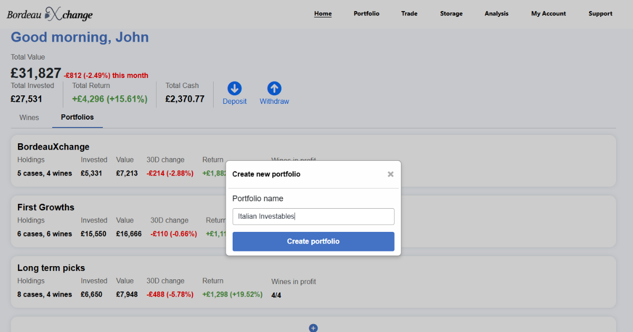Navigate to Analysis

click(496, 14)
